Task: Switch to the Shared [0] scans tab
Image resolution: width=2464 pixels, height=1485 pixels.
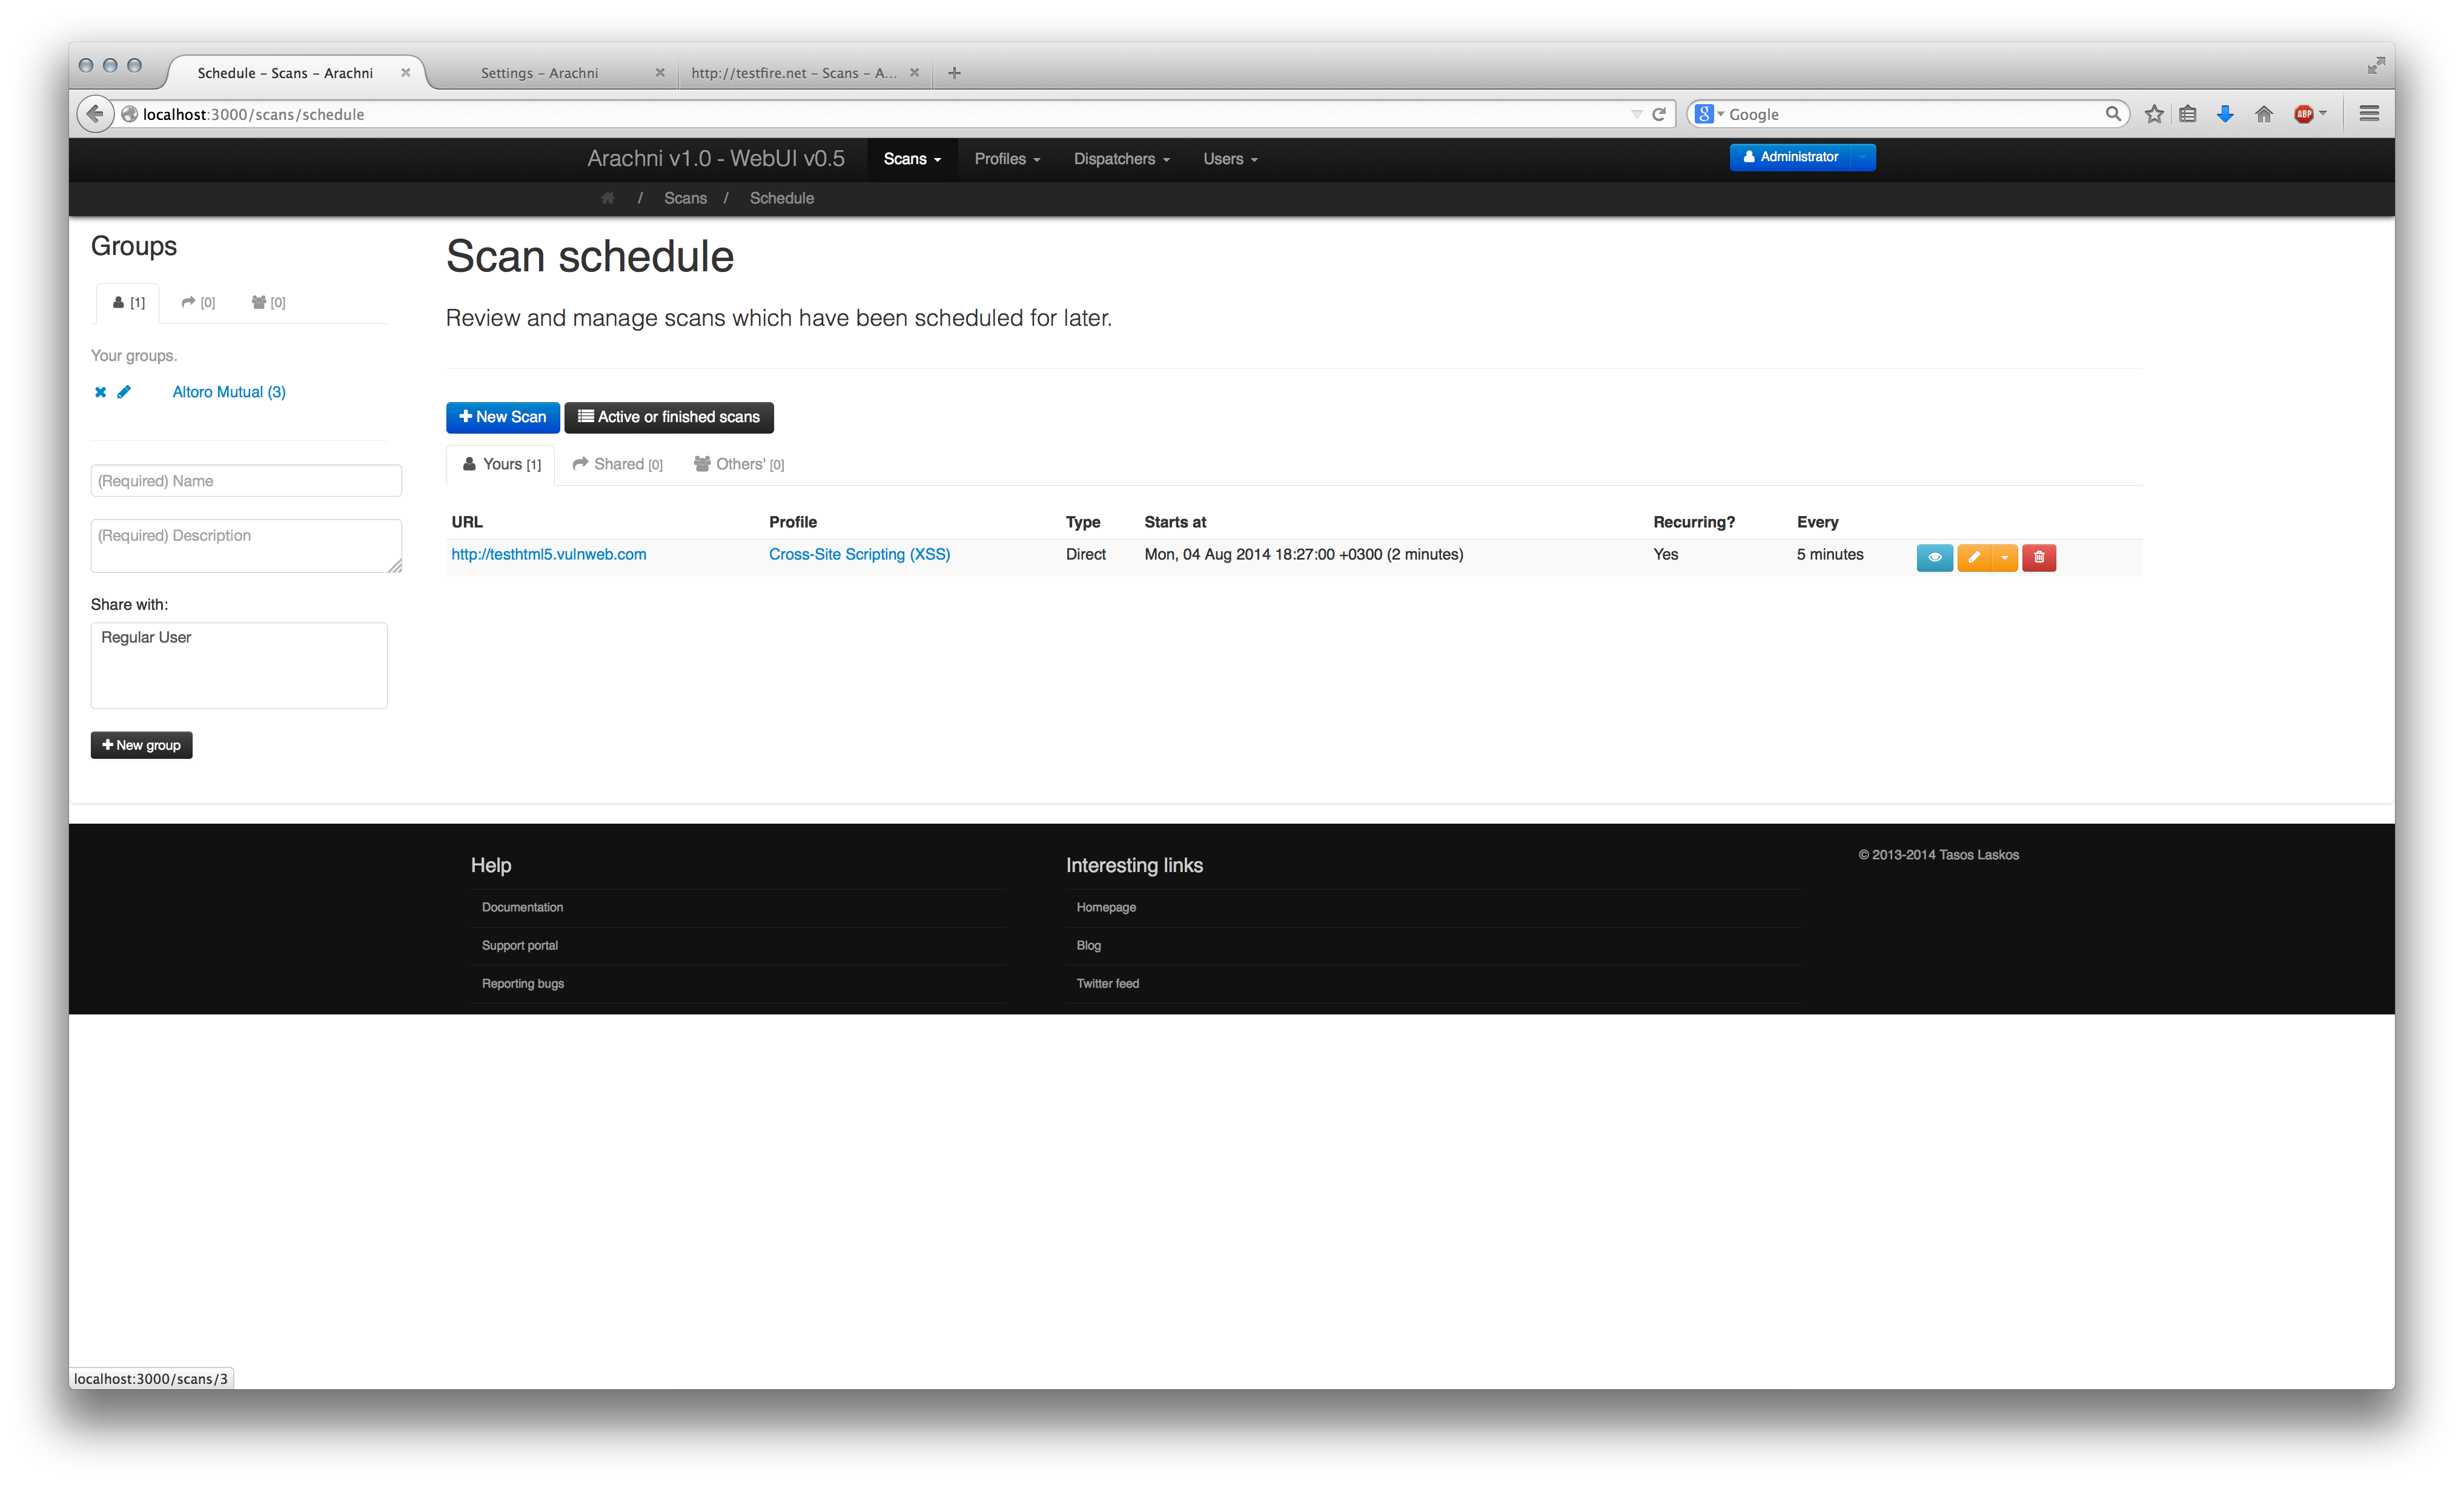Action: click(x=618, y=464)
